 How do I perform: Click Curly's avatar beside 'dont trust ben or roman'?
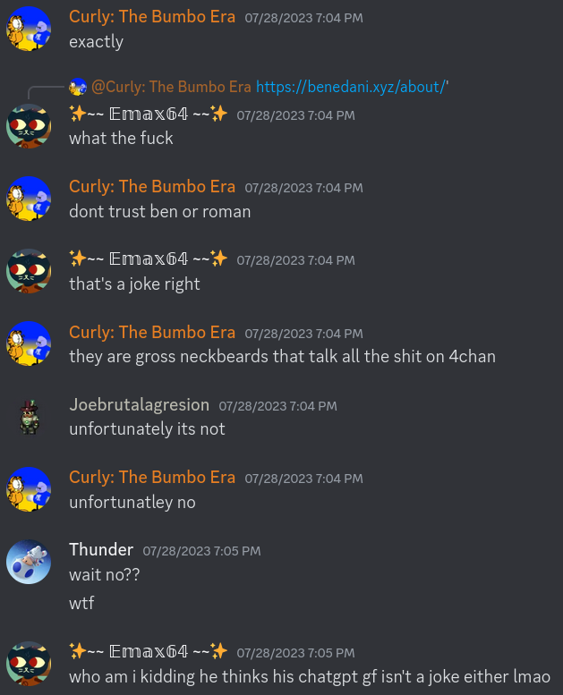pyautogui.click(x=29, y=199)
